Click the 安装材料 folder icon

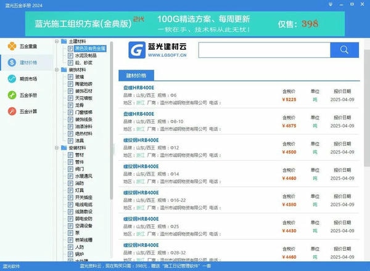[64, 148]
